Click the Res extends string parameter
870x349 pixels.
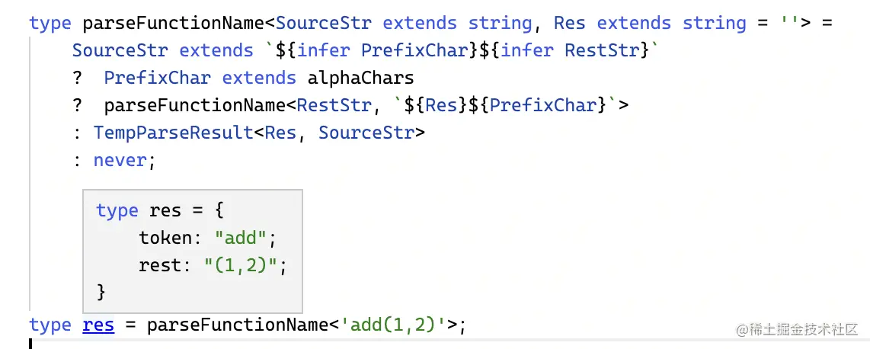click(x=650, y=24)
